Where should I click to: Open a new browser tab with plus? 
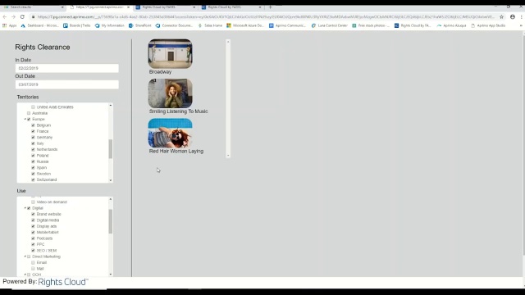click(x=270, y=7)
